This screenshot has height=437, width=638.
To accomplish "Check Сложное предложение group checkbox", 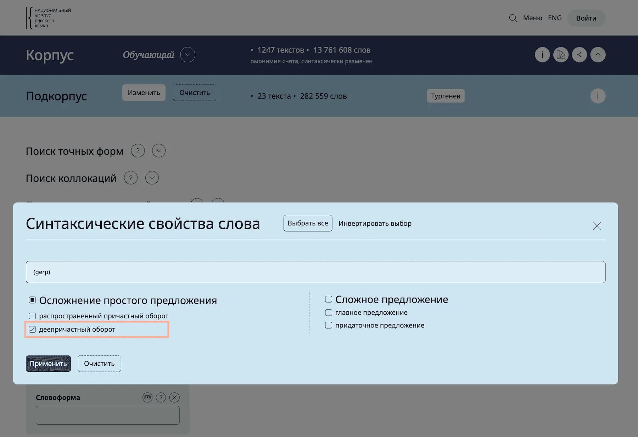I will click(x=329, y=299).
